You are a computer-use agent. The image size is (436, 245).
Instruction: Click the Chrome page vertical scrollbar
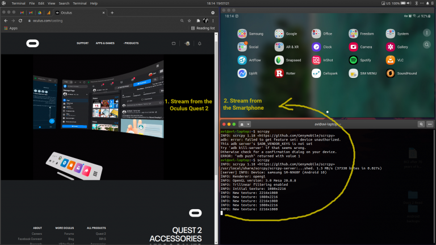coord(216,138)
